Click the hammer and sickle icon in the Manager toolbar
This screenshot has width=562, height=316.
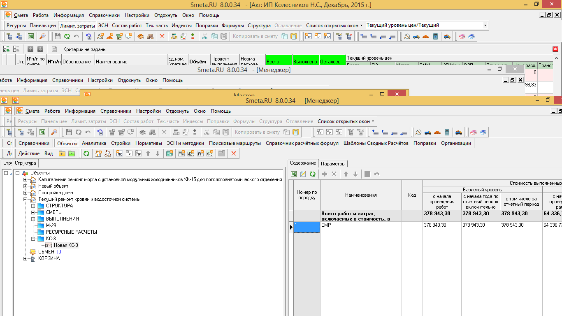point(418,132)
